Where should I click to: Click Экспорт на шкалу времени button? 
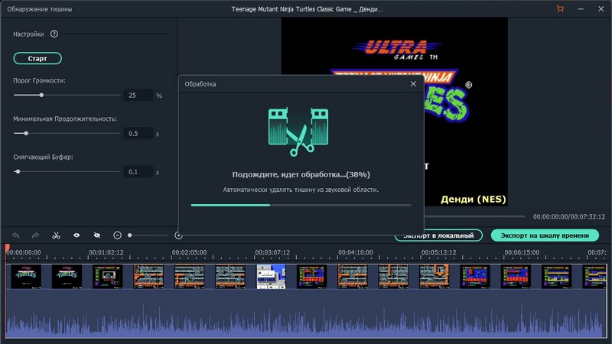pos(545,235)
